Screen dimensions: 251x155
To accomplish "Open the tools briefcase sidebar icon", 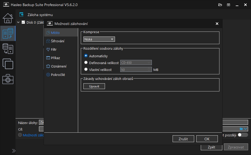I will (8, 79).
